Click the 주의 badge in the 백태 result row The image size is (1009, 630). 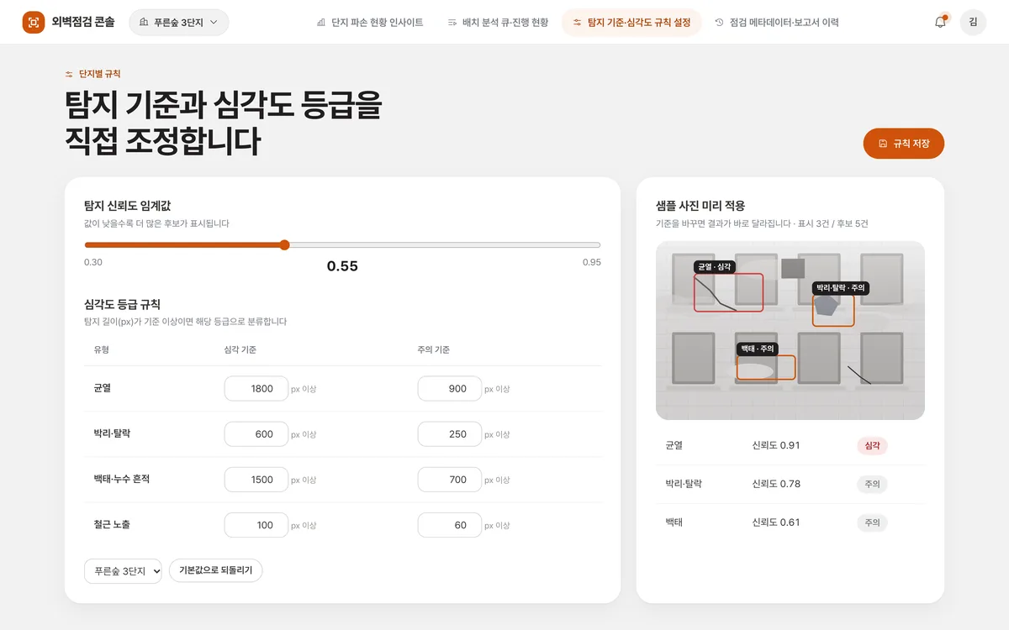point(872,522)
